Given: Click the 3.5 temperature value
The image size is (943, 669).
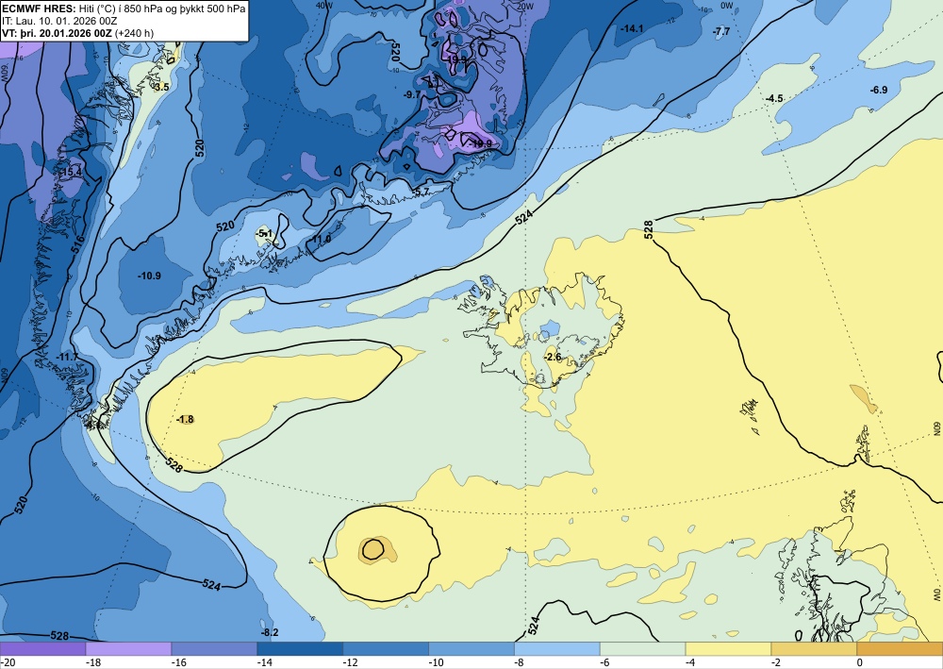Looking at the screenshot, I should pos(162,87).
